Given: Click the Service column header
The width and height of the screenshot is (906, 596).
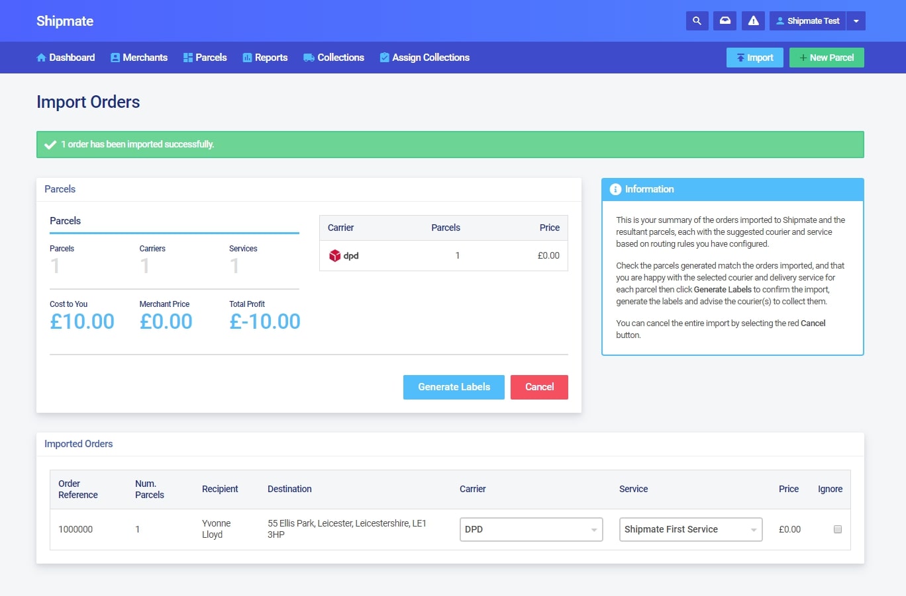Looking at the screenshot, I should [633, 489].
